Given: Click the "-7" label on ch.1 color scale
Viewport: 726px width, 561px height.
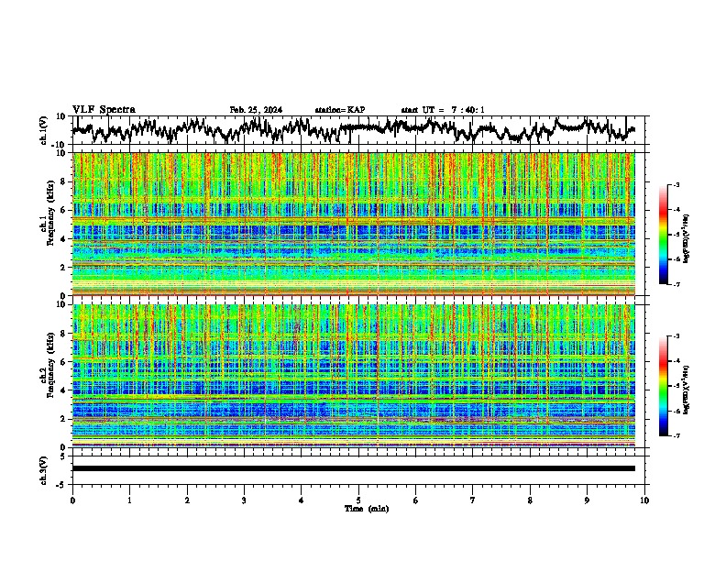Looking at the screenshot, I should (x=676, y=284).
